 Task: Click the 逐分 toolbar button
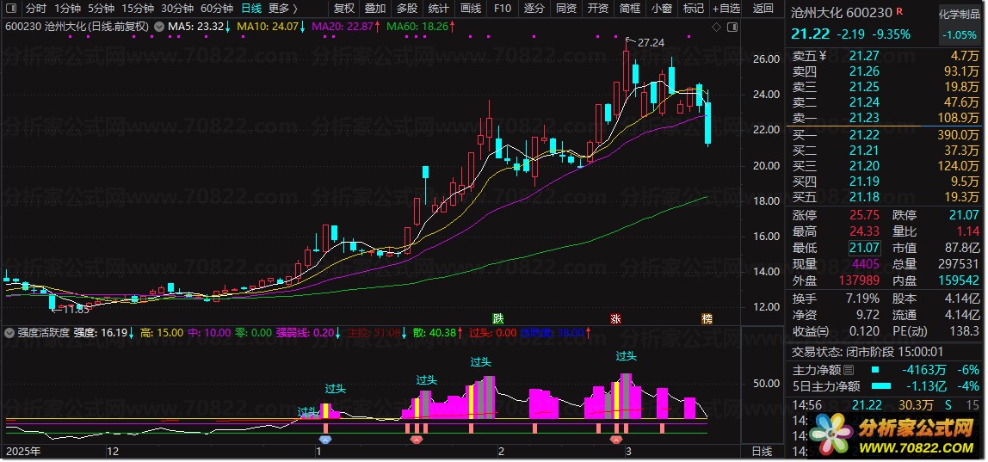click(x=534, y=9)
